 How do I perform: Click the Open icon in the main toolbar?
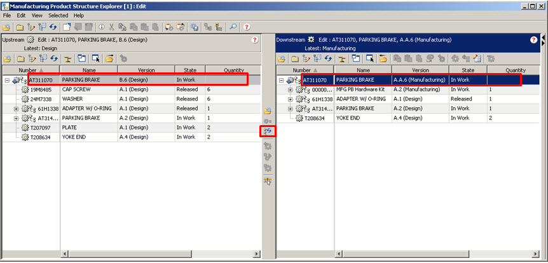[6, 27]
